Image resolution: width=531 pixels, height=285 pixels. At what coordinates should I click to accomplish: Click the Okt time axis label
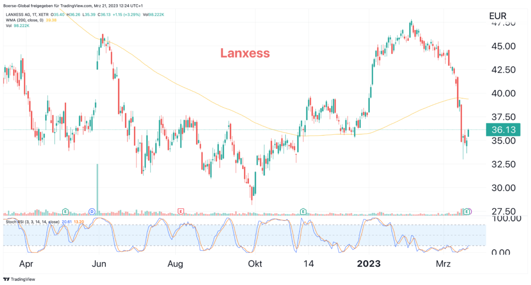(255, 264)
